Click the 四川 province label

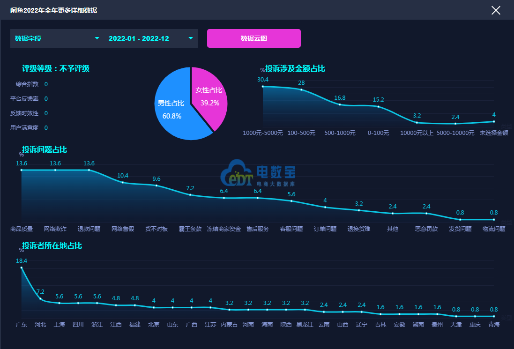pos(78,325)
